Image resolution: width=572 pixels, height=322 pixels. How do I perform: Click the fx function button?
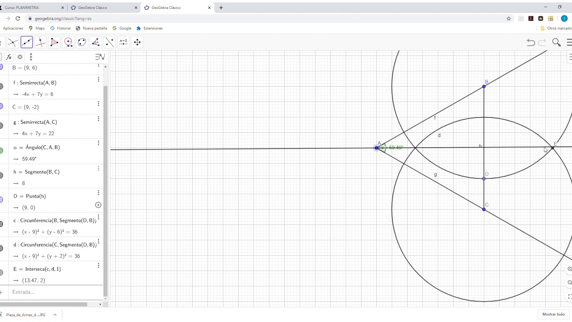[8, 57]
